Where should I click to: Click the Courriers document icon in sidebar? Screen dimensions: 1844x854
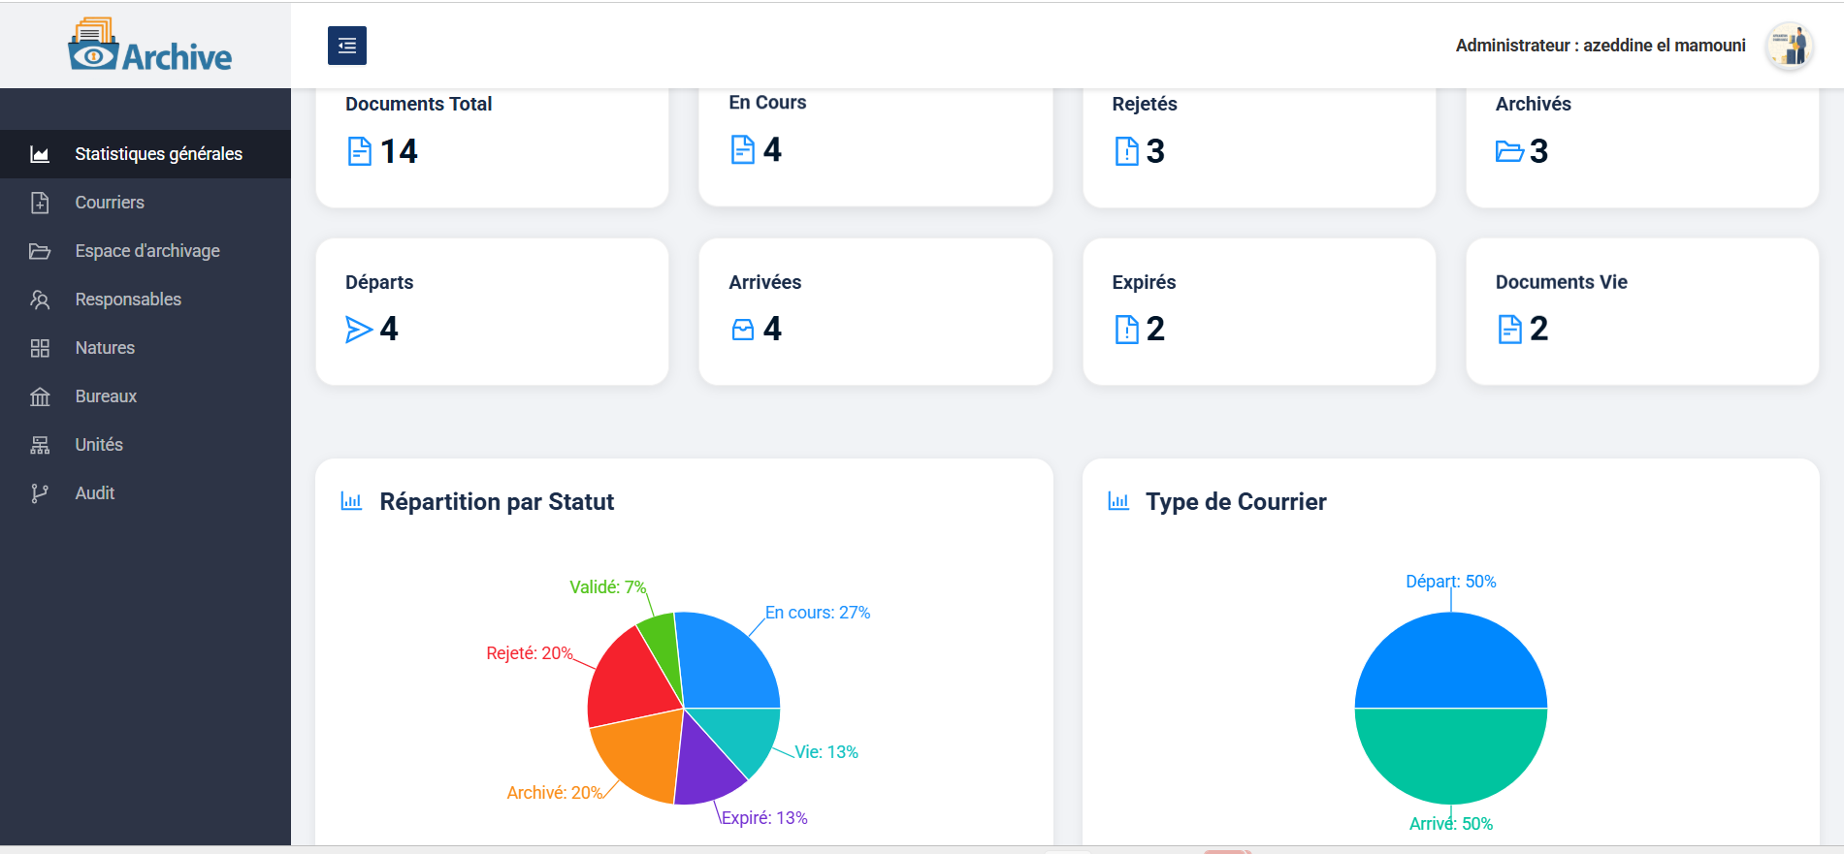coord(40,203)
